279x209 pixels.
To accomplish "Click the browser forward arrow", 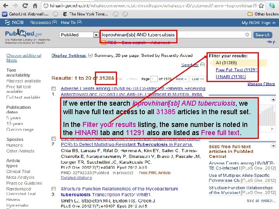I will click(x=15, y=6).
